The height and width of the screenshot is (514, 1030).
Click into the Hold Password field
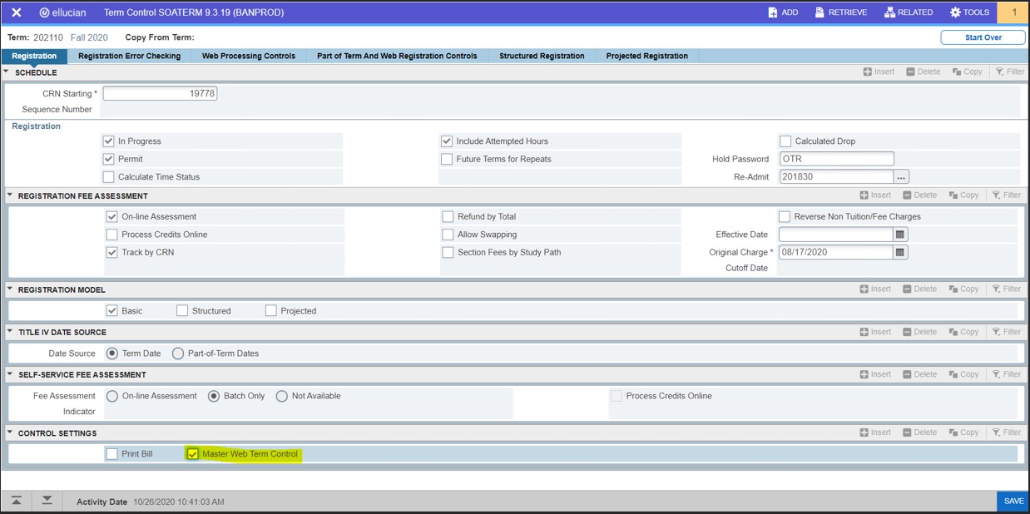(836, 159)
